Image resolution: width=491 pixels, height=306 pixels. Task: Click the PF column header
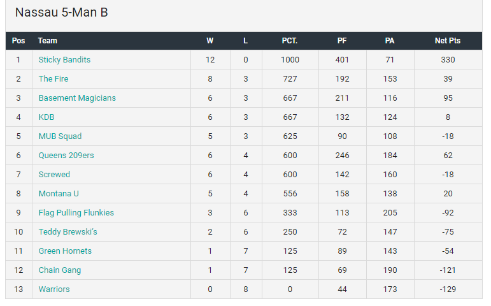tap(342, 41)
